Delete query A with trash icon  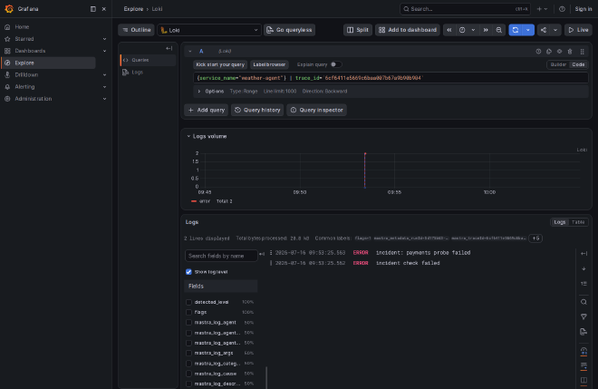tap(570, 51)
